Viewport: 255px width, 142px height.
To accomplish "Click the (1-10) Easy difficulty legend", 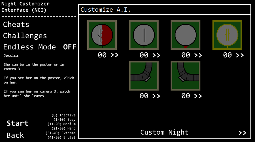I will [65, 120].
